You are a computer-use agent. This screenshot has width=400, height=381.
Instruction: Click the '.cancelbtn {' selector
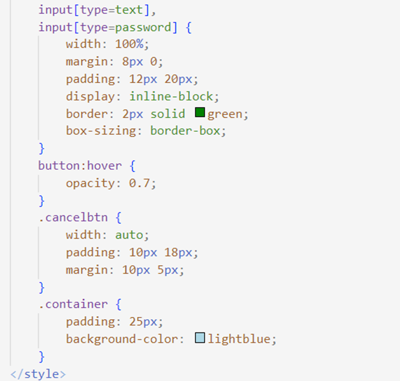pos(80,218)
